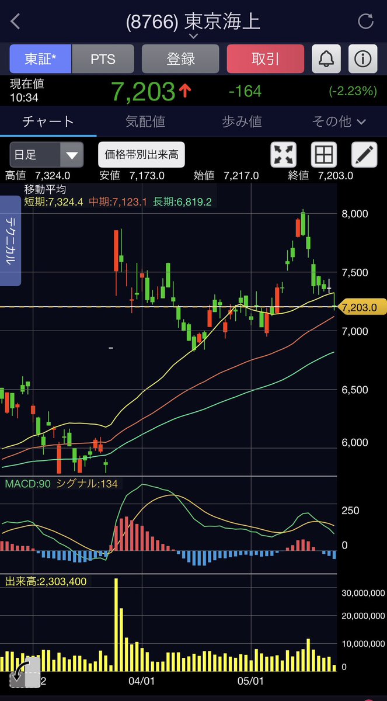Image resolution: width=387 pixels, height=701 pixels.
Task: Go back with the left chevron arrow
Action: click(x=15, y=22)
